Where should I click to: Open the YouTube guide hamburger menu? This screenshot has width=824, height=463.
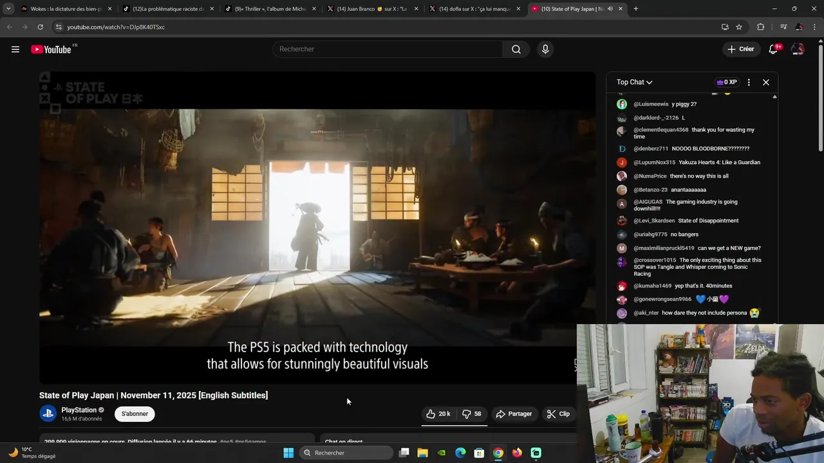(x=15, y=50)
